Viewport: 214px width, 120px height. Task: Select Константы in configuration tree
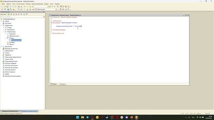pos(8,23)
